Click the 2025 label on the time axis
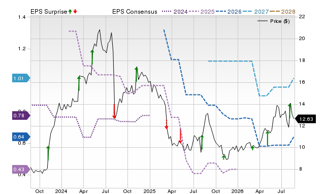The width and height of the screenshot is (325, 194). [149, 191]
